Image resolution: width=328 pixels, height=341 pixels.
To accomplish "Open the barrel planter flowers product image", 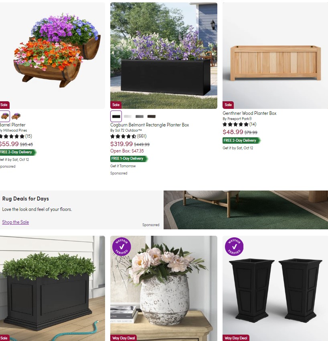I will [x=52, y=56].
